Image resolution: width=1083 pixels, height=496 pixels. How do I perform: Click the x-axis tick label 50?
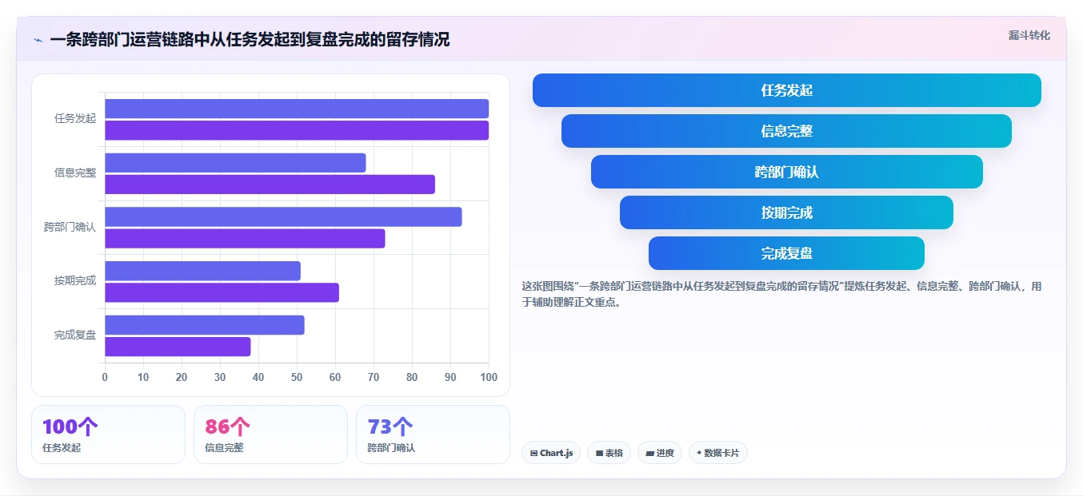pyautogui.click(x=297, y=377)
